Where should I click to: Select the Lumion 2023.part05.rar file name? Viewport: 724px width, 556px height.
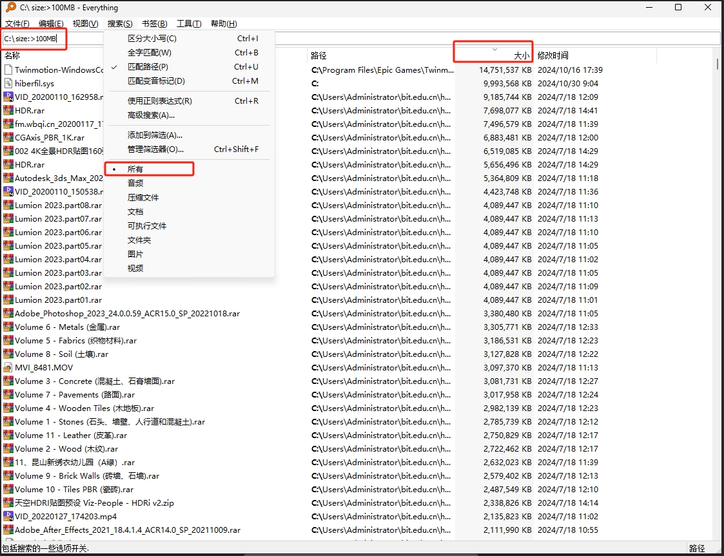coord(58,246)
